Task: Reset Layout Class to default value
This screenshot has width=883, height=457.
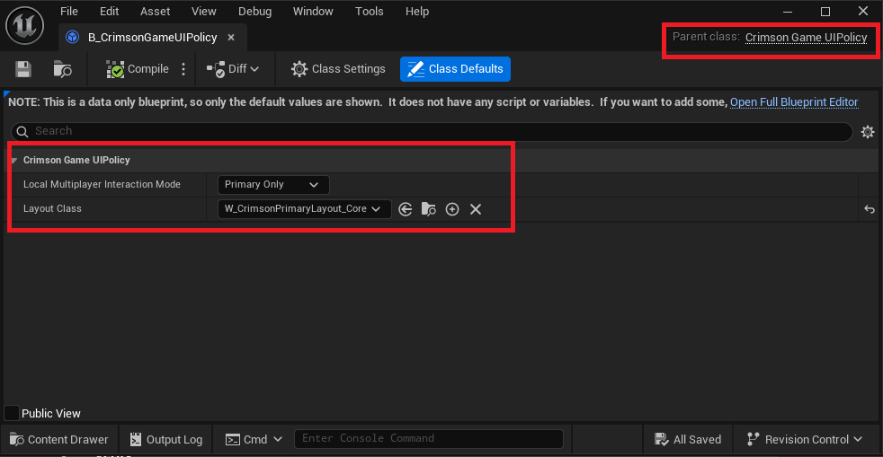Action: pyautogui.click(x=870, y=209)
